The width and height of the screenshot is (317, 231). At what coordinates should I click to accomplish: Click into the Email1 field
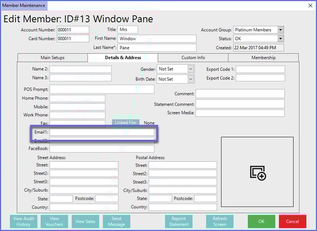pyautogui.click(x=103, y=132)
